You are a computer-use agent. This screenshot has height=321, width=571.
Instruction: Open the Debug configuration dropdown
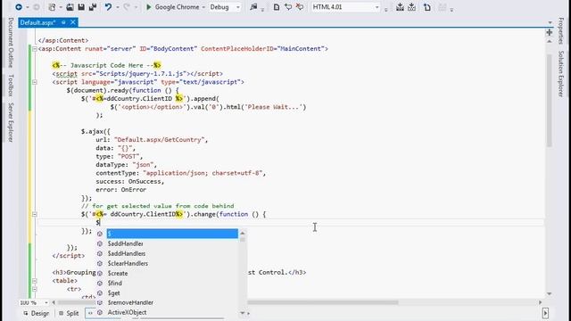[238, 7]
